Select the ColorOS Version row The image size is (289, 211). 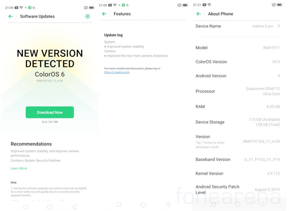238,62
